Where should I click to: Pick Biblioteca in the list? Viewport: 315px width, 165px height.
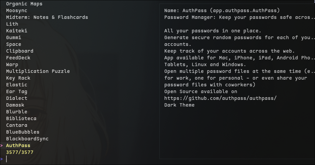pyautogui.click(x=21, y=118)
